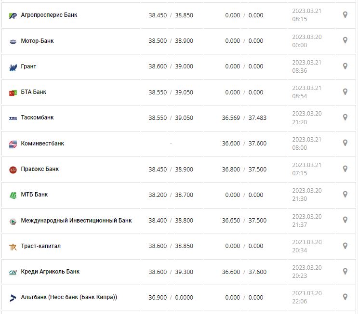Click the БТА Банк location pin
The height and width of the screenshot is (314, 358).
click(345, 92)
